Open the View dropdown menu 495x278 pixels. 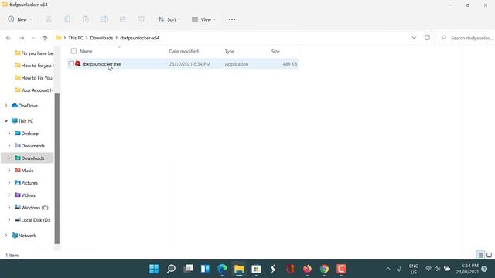203,19
